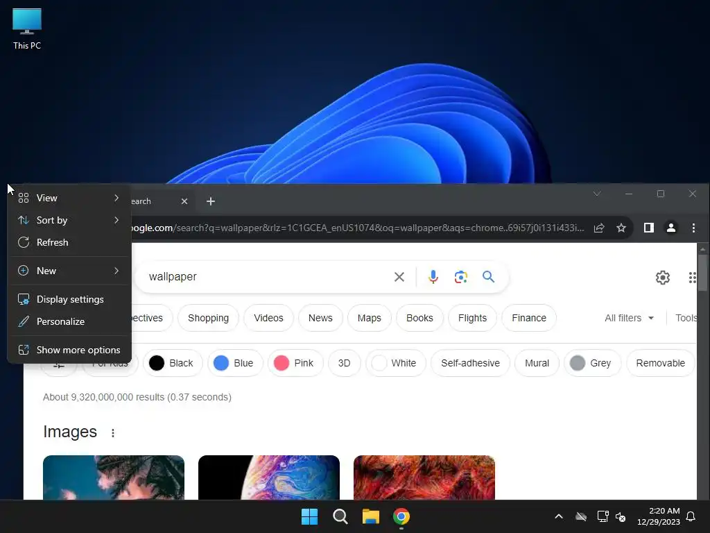Filter images by Black color
Image resolution: width=710 pixels, height=533 pixels.
pos(173,363)
